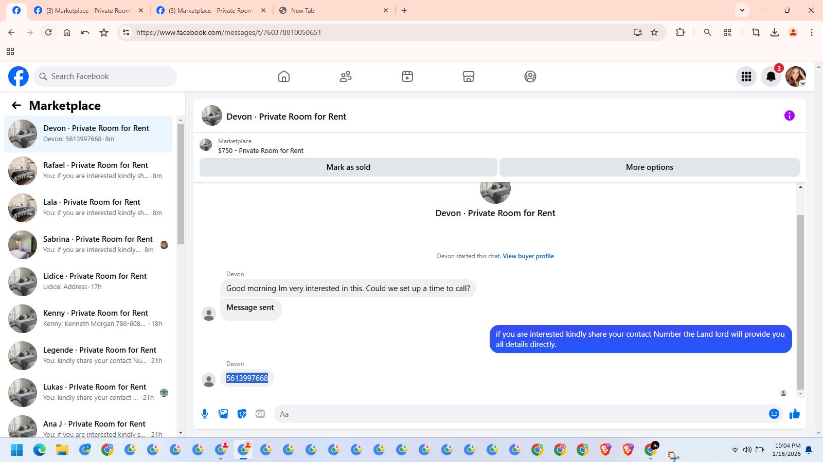Send a thumbs-up like
Screen dimensions: 823x462
tap(795, 414)
